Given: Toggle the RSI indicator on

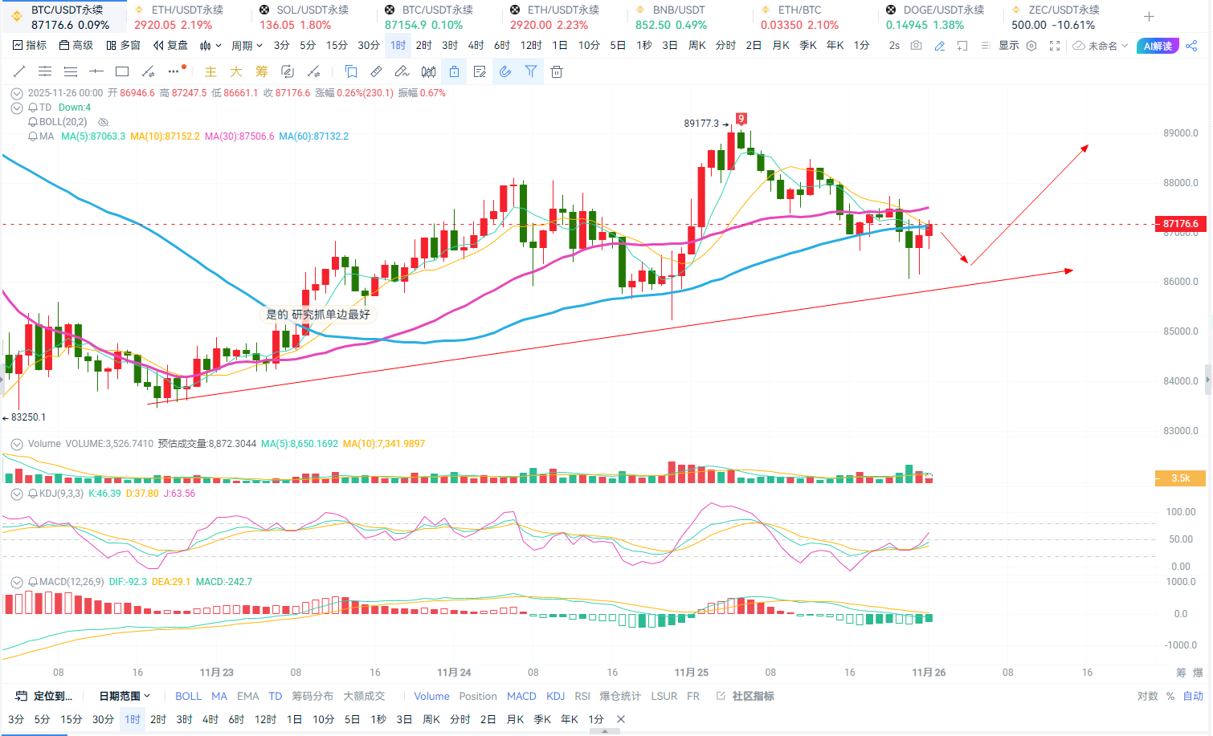Looking at the screenshot, I should pos(582,696).
